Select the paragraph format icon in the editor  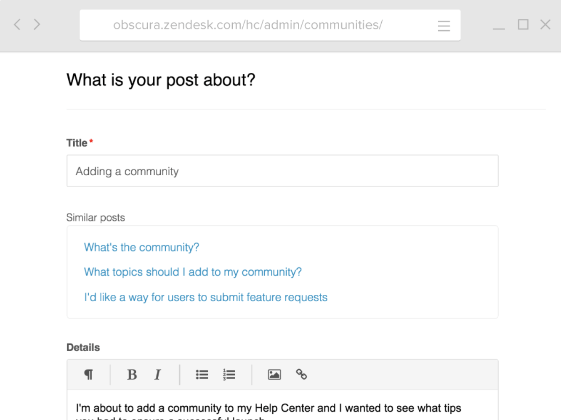pyautogui.click(x=88, y=374)
